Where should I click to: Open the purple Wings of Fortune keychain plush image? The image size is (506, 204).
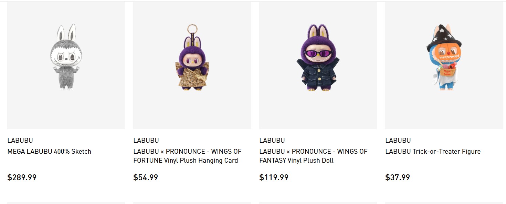click(192, 65)
